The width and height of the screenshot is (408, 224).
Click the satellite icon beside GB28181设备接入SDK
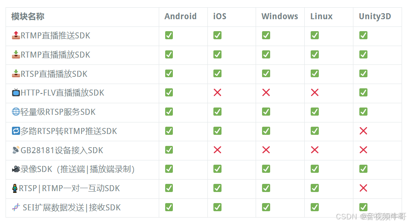coord(16,150)
